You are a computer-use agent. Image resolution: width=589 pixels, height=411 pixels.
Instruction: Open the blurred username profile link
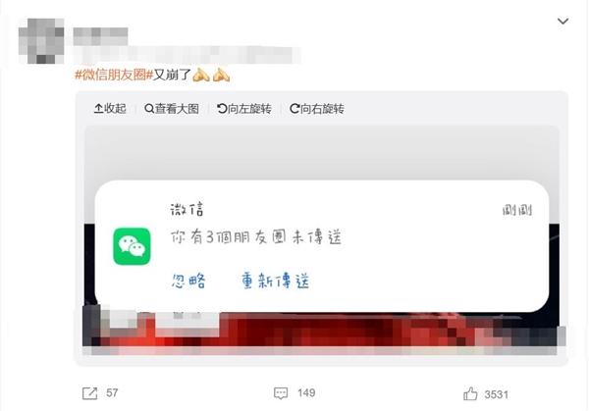tap(100, 36)
